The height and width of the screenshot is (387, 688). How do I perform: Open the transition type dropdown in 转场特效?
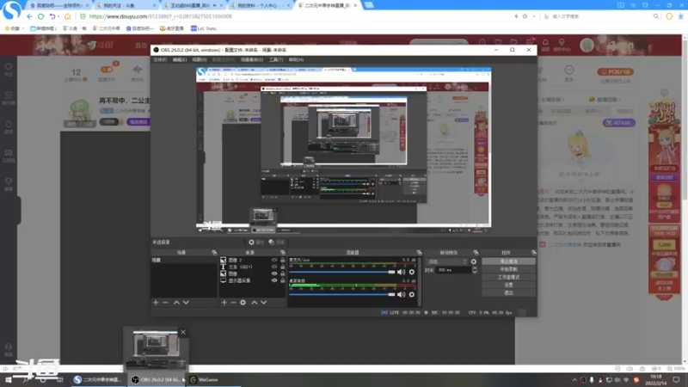(x=446, y=261)
